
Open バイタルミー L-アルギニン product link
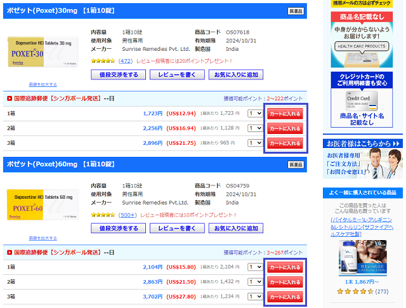[362, 227]
